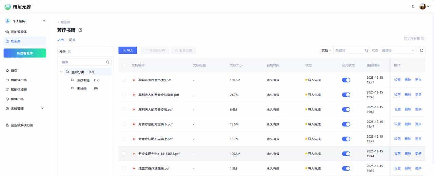This screenshot has width=434, height=176.
Task: Open 更多 for 孕妈咪芳疗全书(繁).pdf
Action: coord(418,80)
